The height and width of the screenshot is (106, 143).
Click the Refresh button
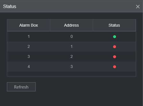click(21, 87)
